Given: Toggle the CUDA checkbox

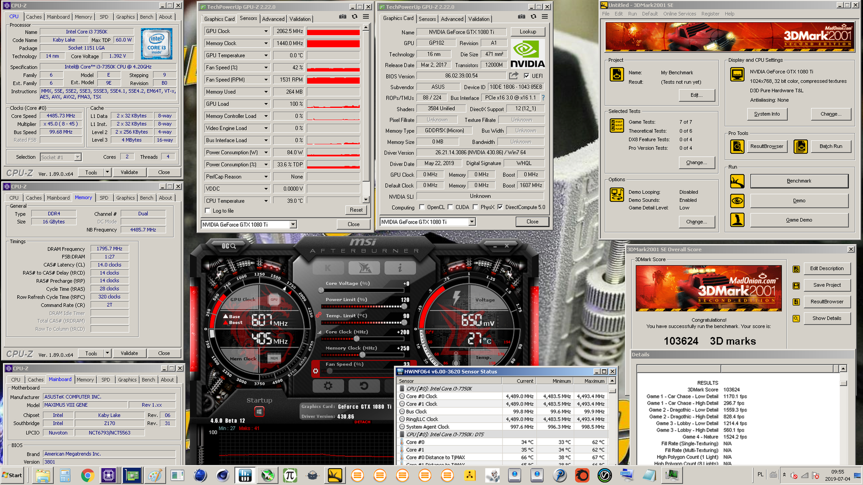Looking at the screenshot, I should pyautogui.click(x=450, y=207).
